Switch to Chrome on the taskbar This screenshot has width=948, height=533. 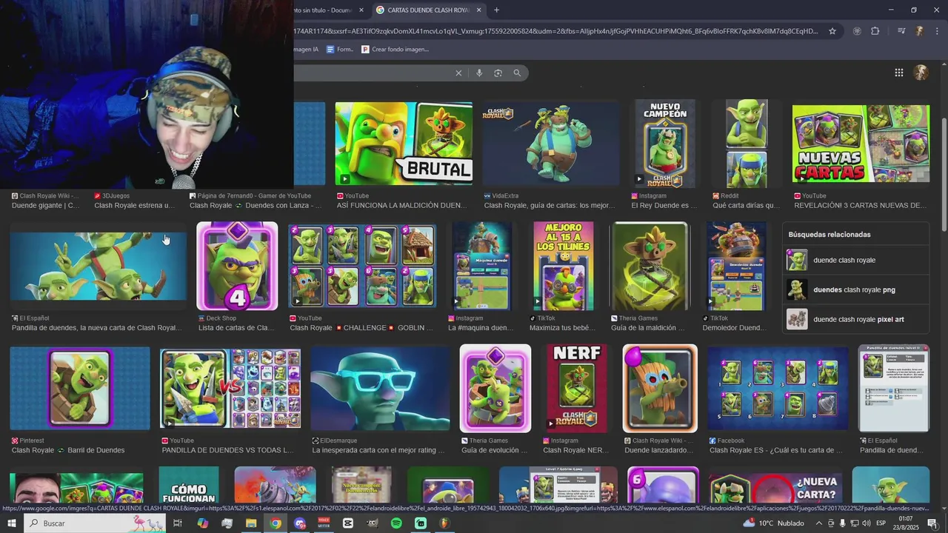click(276, 523)
